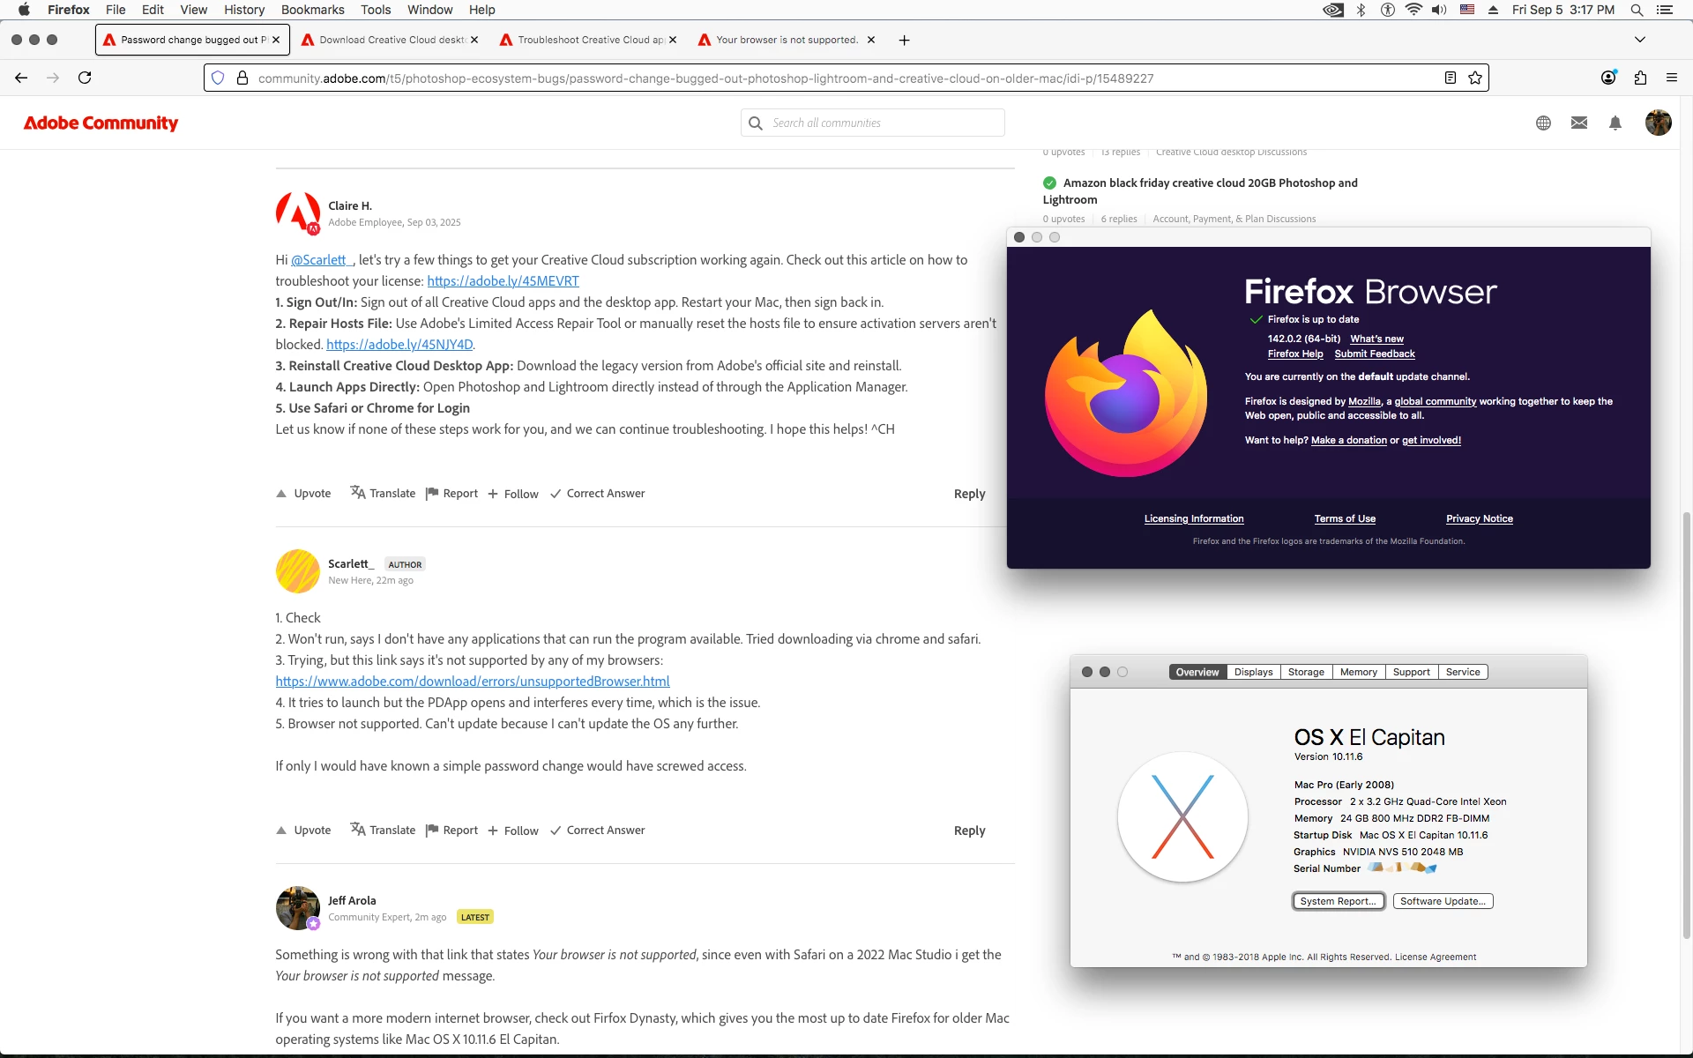The width and height of the screenshot is (1693, 1058).
Task: Open the unsupportedBrowser.html link
Action: 472,682
